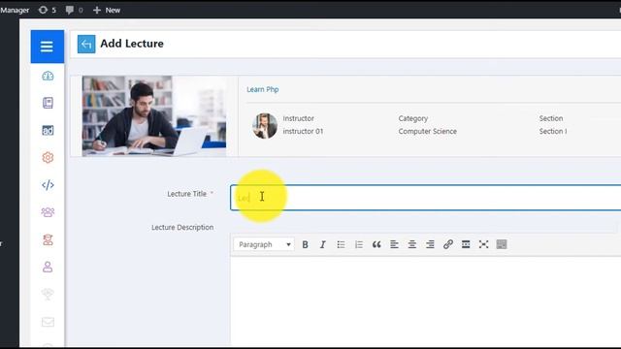This screenshot has height=349, width=621.
Task: Align text center in editor
Action: [411, 244]
